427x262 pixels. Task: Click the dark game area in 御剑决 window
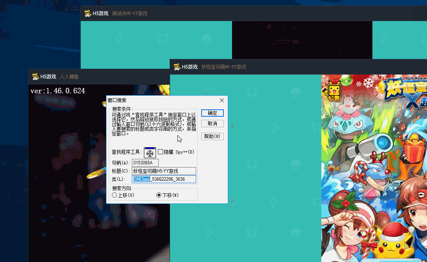(302, 40)
